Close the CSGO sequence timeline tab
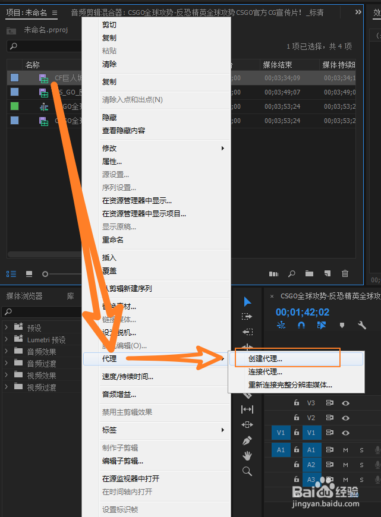The height and width of the screenshot is (517, 381). (x=272, y=297)
